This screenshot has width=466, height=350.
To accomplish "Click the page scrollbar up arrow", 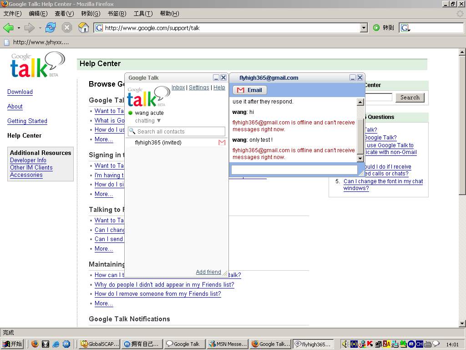I will tap(462, 52).
